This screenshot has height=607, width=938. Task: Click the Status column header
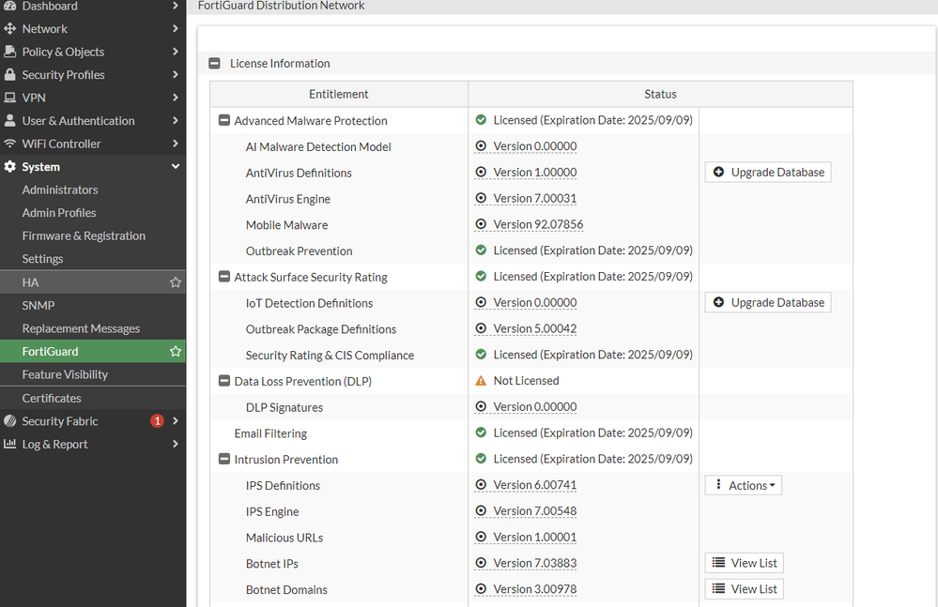tap(660, 95)
